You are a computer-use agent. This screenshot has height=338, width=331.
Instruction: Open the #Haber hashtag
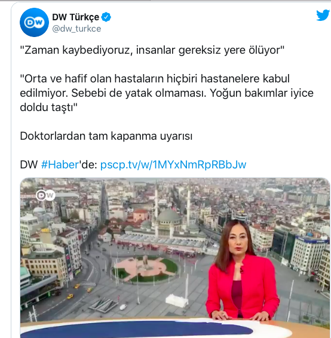(x=60, y=165)
